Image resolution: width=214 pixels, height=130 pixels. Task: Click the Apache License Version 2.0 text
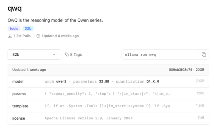point(88,118)
